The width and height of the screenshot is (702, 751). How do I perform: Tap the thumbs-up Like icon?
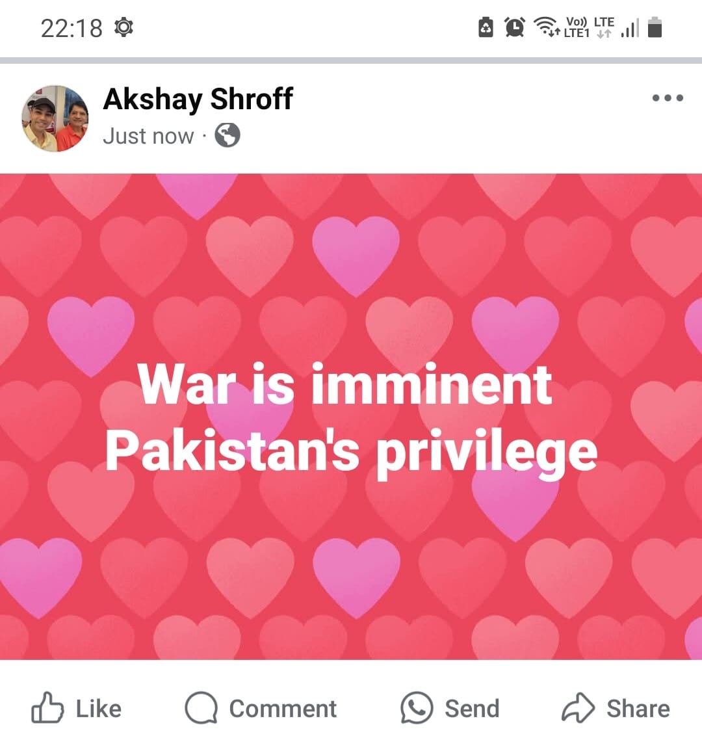pyautogui.click(x=47, y=707)
